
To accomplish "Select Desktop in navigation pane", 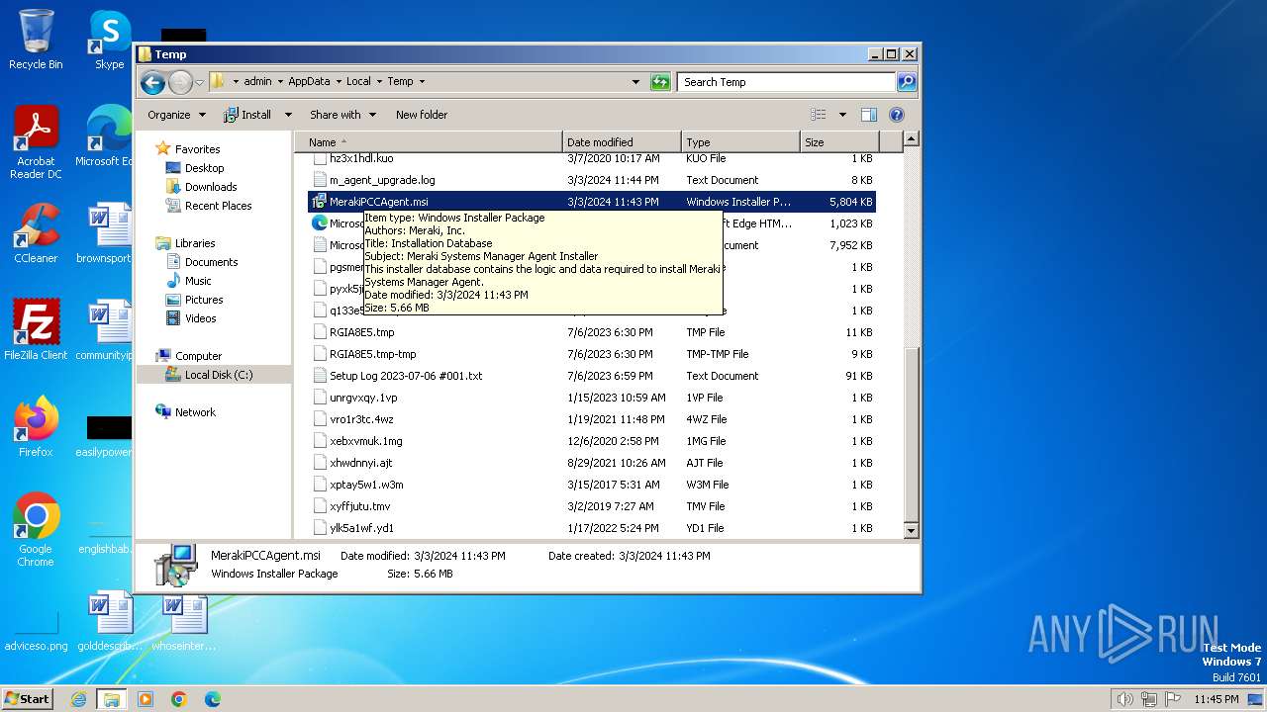I will pos(204,168).
